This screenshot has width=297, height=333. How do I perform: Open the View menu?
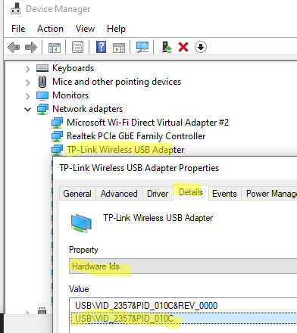[x=85, y=29]
